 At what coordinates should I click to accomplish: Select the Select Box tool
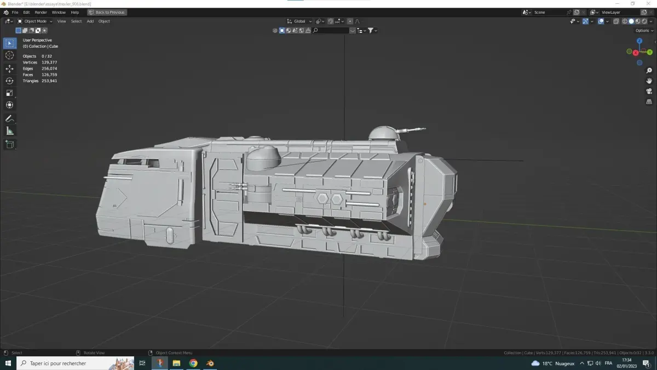click(x=10, y=43)
